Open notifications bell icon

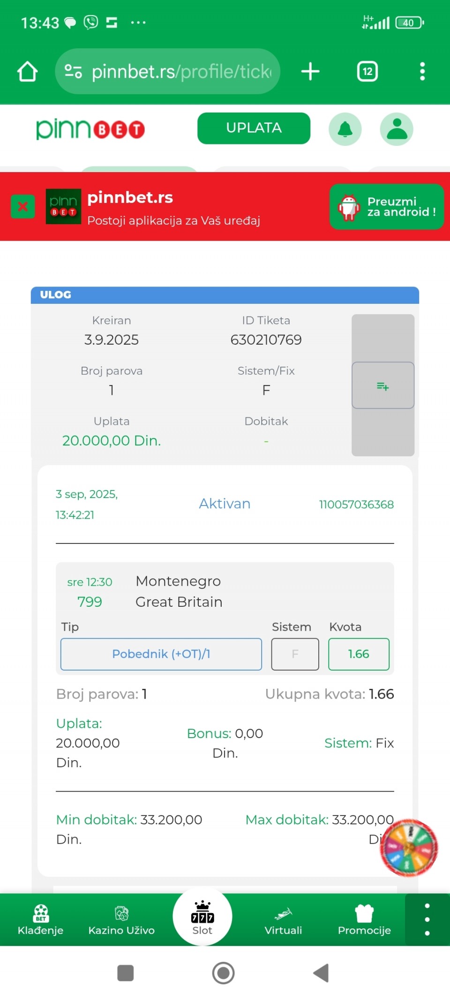click(345, 129)
